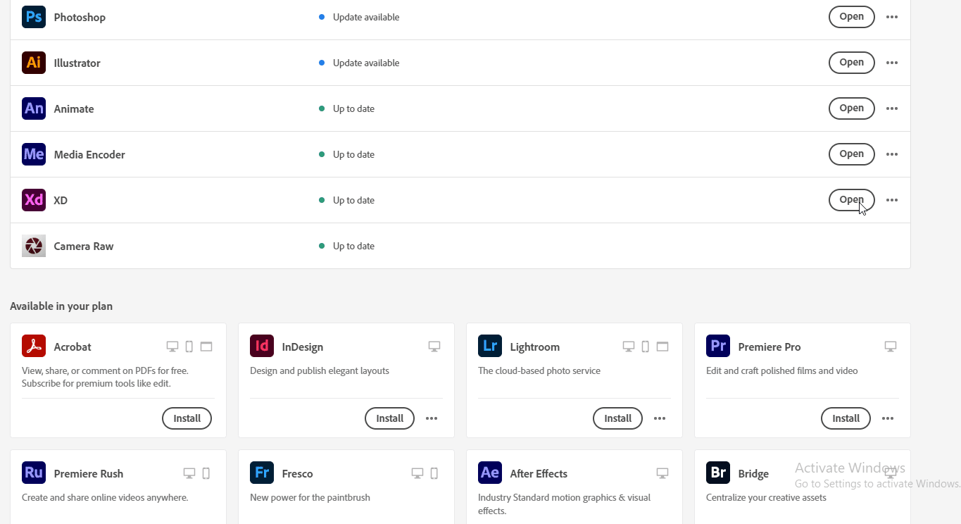Click the desktop platform icon on After Effects card
Viewport: 961px width, 524px height.
[662, 473]
